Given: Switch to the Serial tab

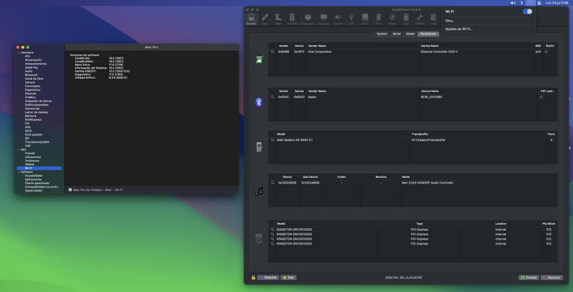Looking at the screenshot, I should (397, 34).
